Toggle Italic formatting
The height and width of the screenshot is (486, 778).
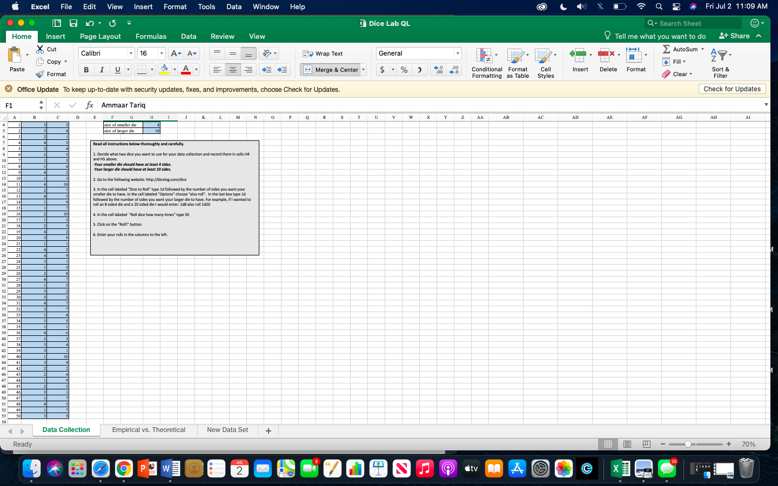(102, 70)
